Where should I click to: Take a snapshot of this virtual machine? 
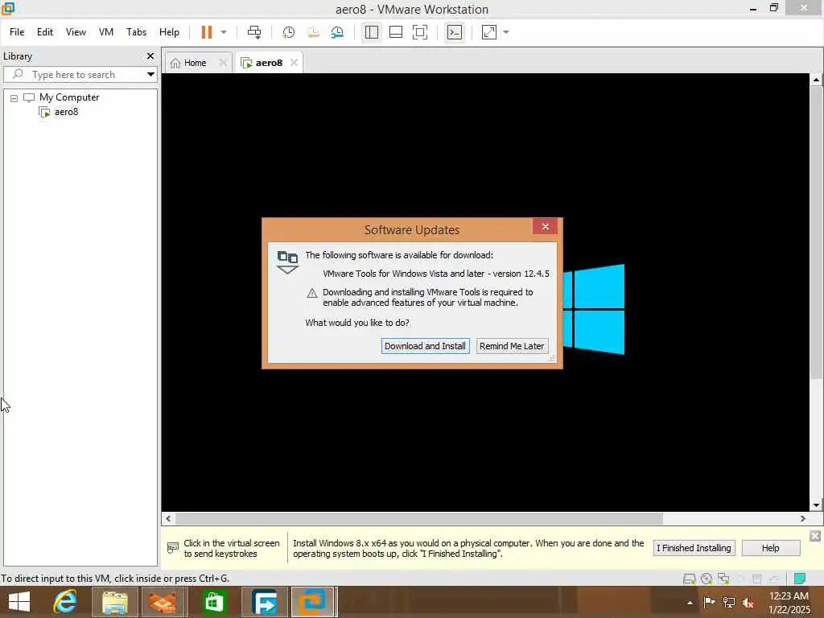coord(289,32)
